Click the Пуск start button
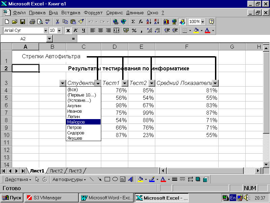The image size is (270, 203). tap(12, 198)
